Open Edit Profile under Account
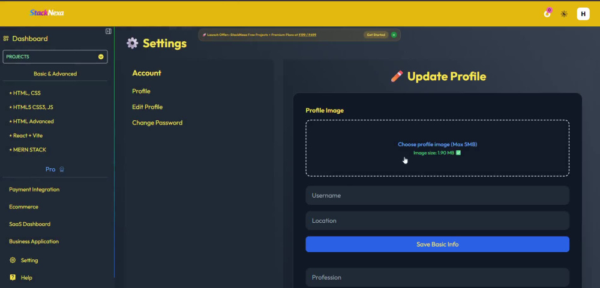The width and height of the screenshot is (600, 288). pos(148,107)
